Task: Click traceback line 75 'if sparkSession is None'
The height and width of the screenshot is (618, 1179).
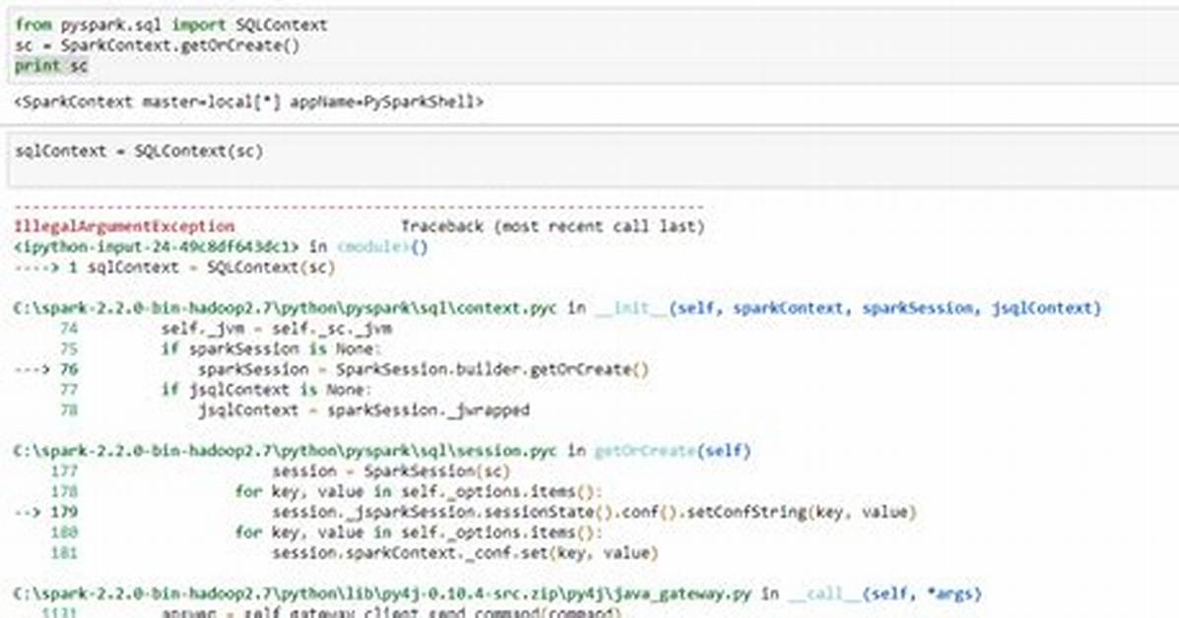Action: pos(221,348)
